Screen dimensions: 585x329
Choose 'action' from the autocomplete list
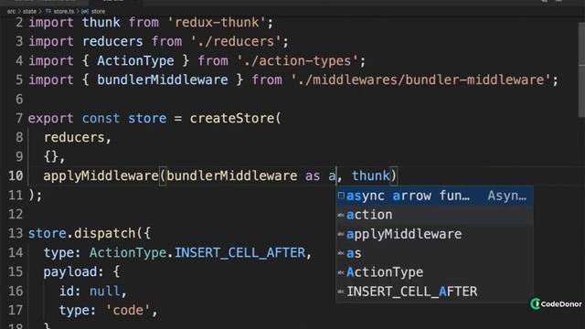tap(435, 215)
